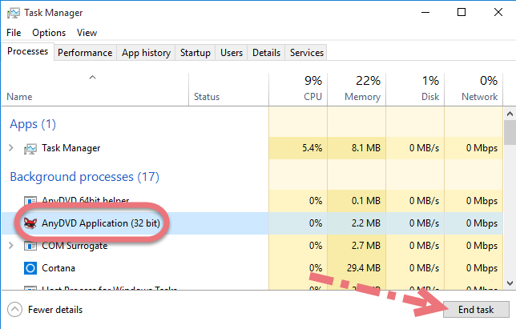
Task: Click COM Surrogate's 2.7 MB memory value
Action: click(366, 246)
